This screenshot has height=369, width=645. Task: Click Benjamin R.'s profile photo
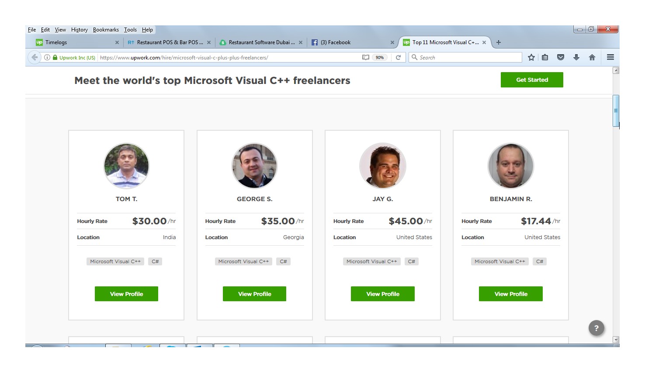coord(511,166)
